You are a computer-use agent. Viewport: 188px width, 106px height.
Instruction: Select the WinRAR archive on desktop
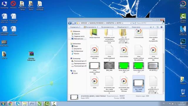point(31,56)
